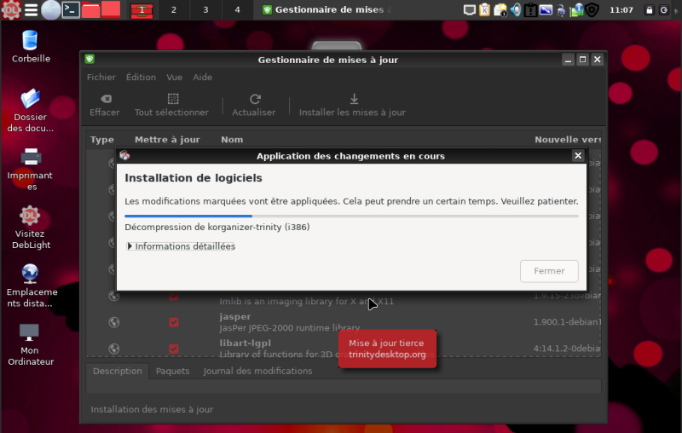Click the Fermer button
Screen dimensions: 682x433
(549, 271)
